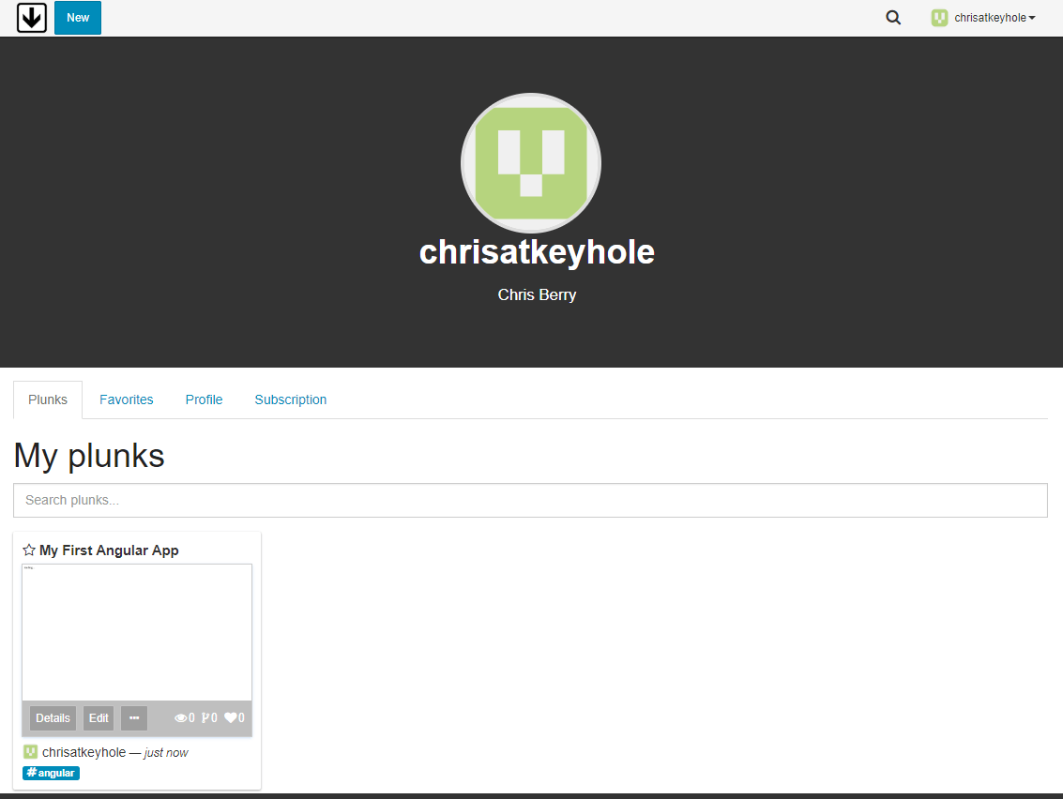Create a new plunk with New button
Image resolution: width=1063 pixels, height=799 pixels.
pyautogui.click(x=78, y=18)
